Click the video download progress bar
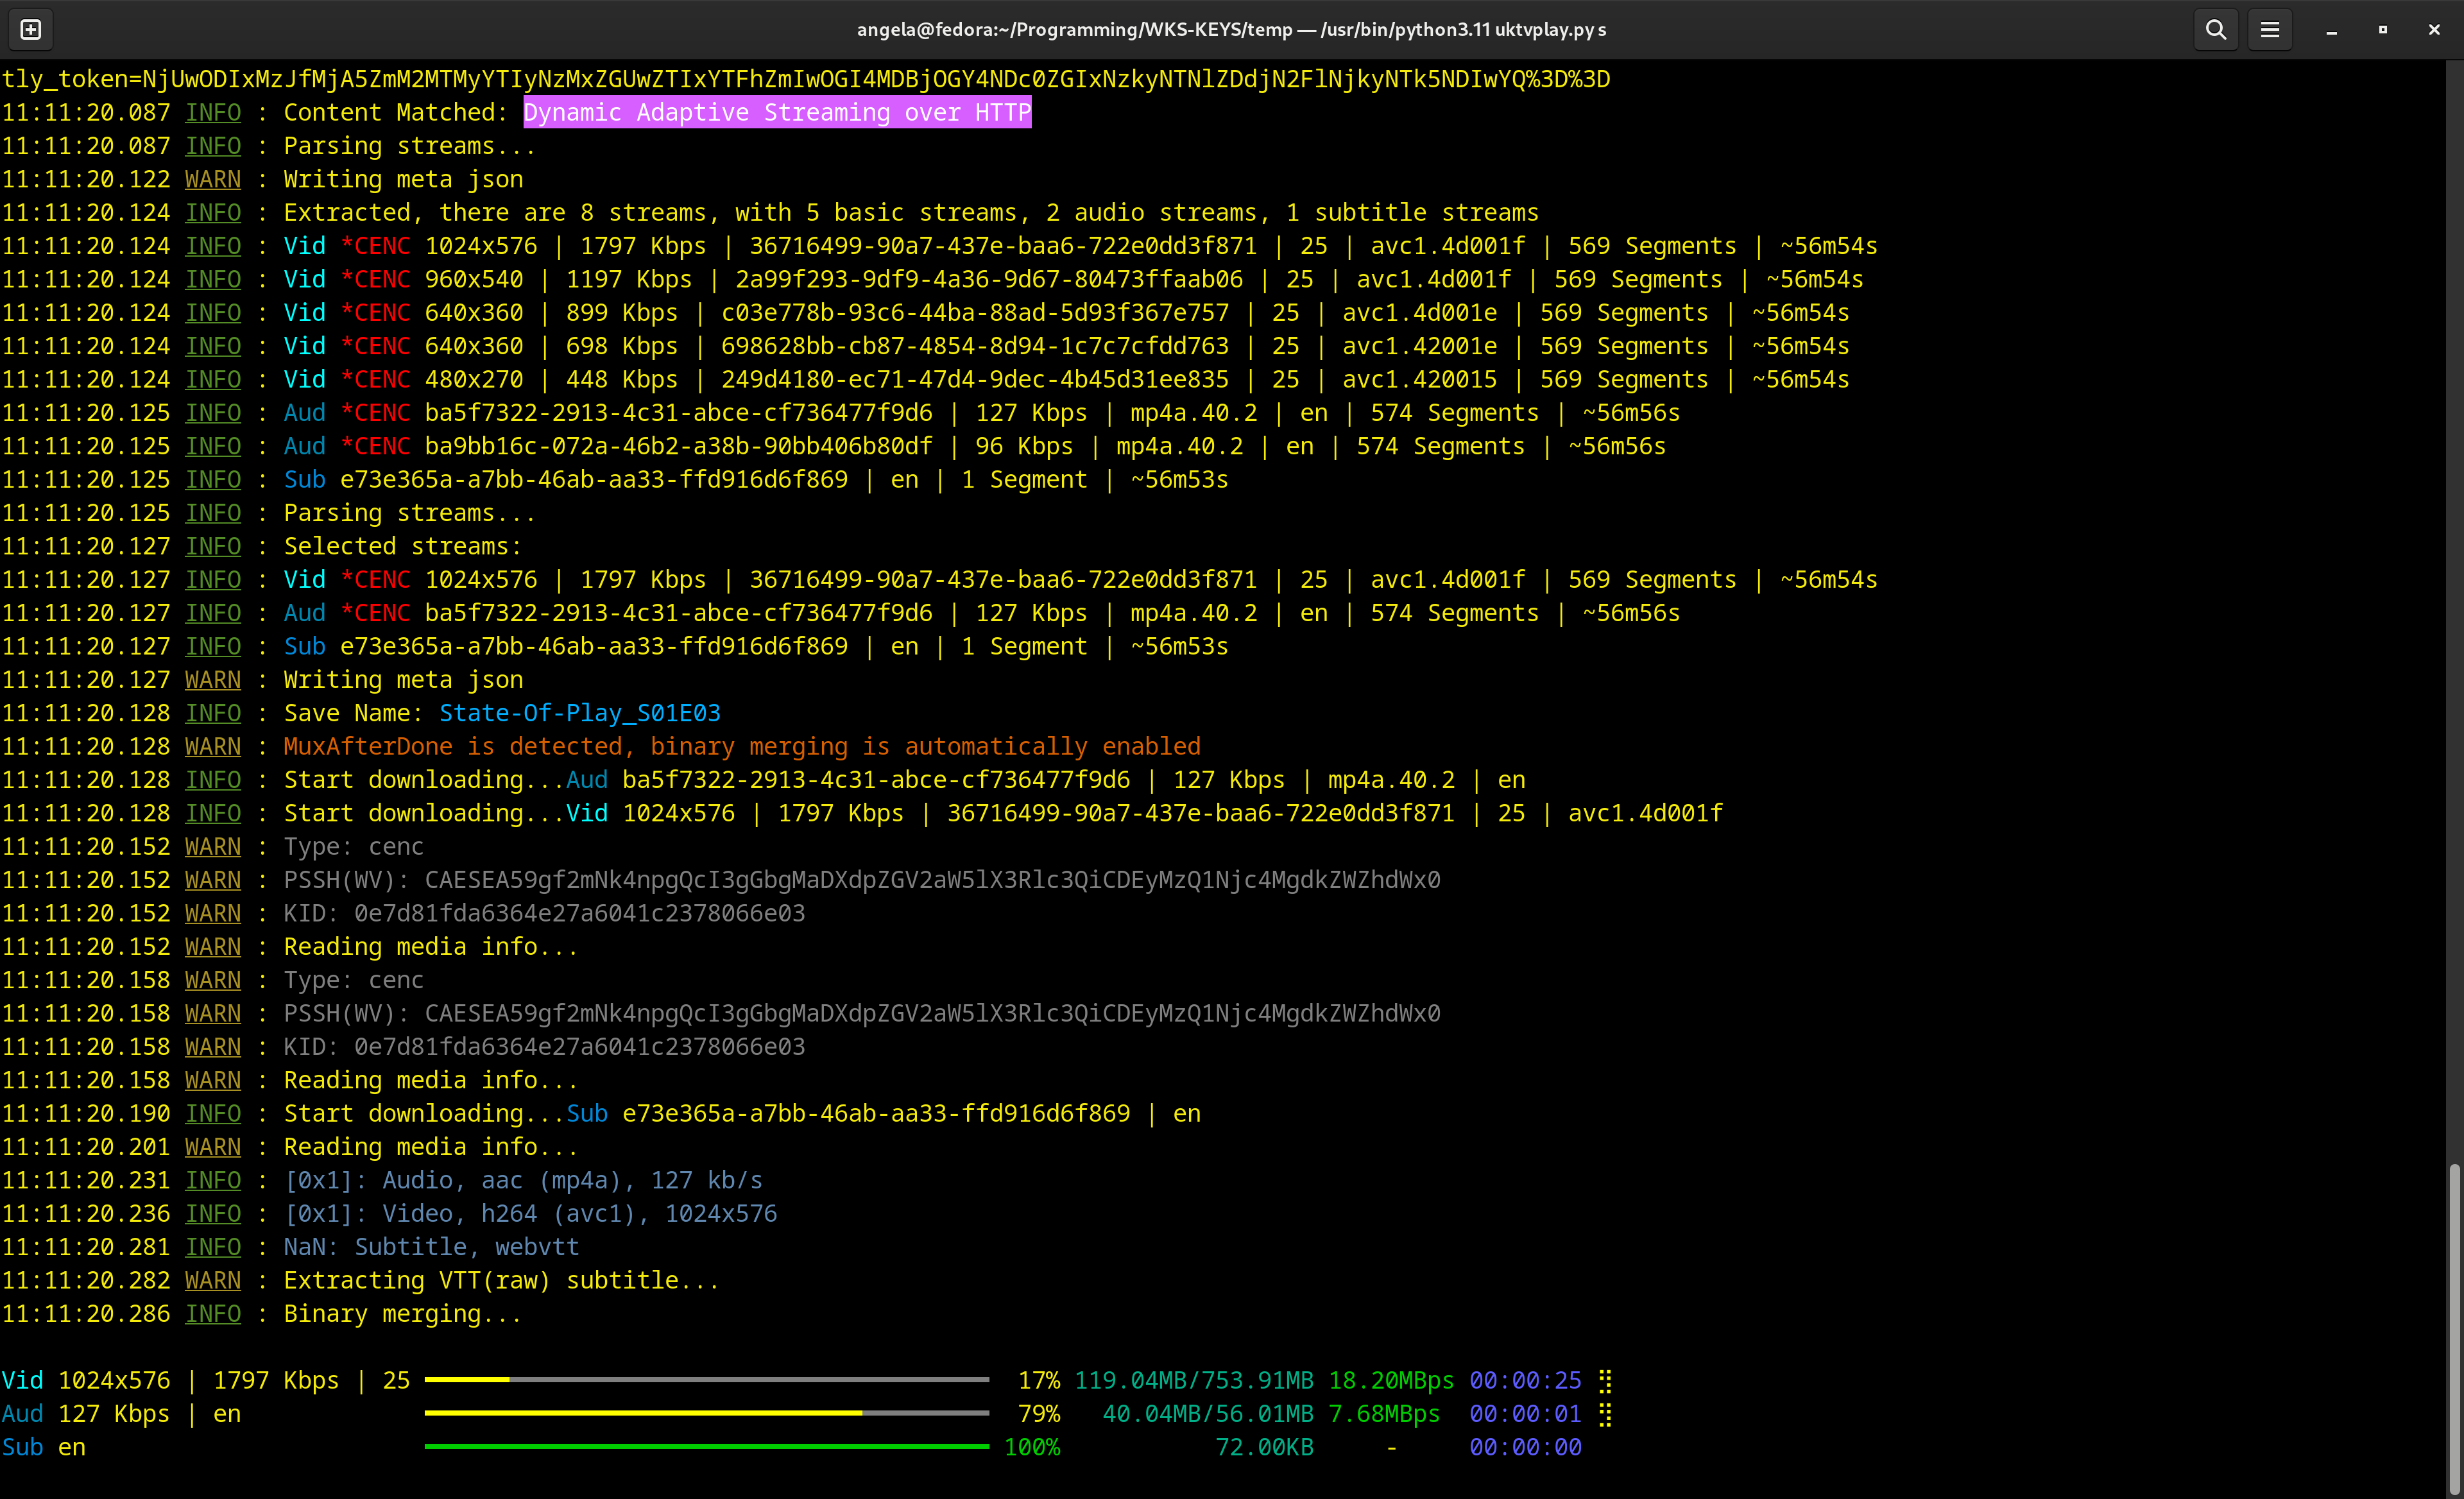This screenshot has height=1499, width=2464. pos(706,1380)
